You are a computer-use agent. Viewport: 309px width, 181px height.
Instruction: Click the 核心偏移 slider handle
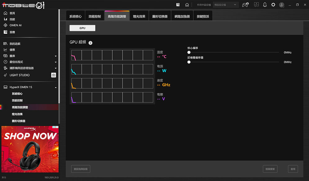[x=189, y=52]
